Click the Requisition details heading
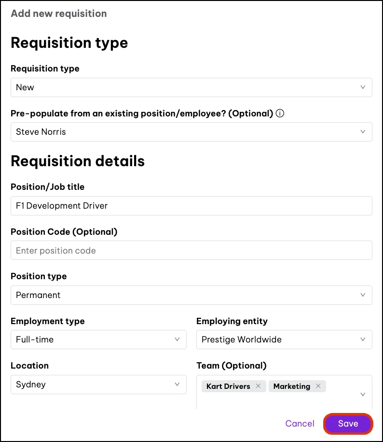 (x=78, y=161)
